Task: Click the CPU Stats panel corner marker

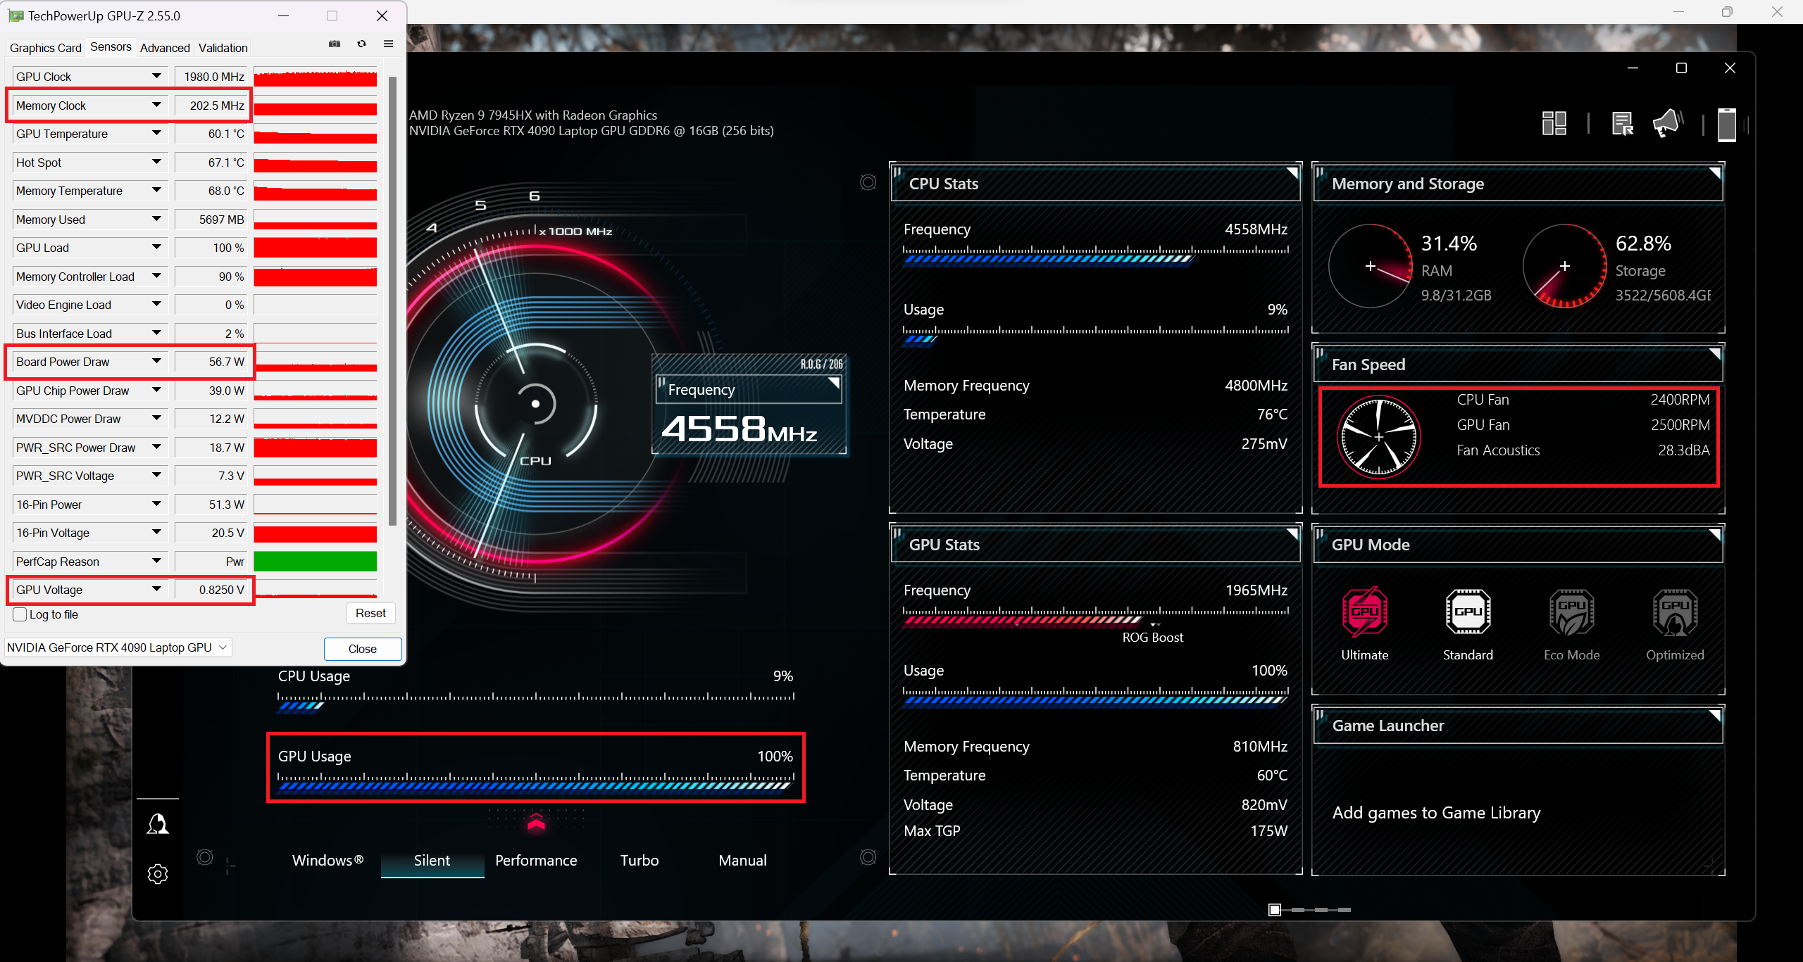Action: [x=1292, y=173]
